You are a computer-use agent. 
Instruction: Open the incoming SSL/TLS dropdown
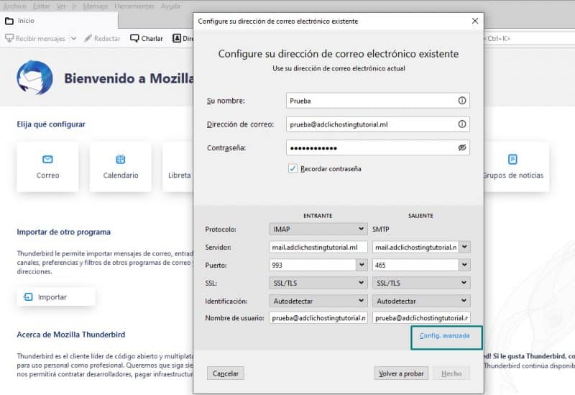[x=318, y=283]
